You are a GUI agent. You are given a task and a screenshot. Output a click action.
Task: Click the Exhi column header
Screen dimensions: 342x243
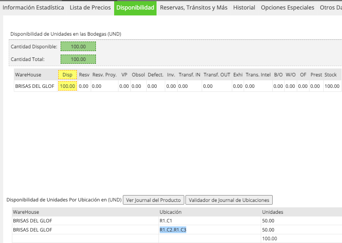(238, 75)
